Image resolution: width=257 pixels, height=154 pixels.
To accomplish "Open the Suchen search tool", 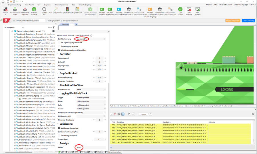I will click(44, 9).
